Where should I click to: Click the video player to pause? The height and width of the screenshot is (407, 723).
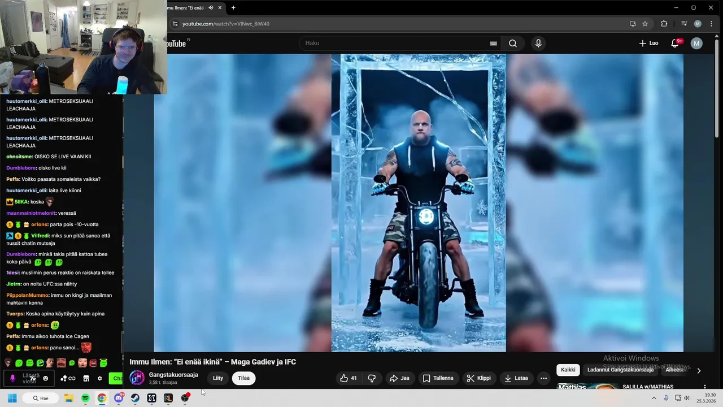(419, 202)
